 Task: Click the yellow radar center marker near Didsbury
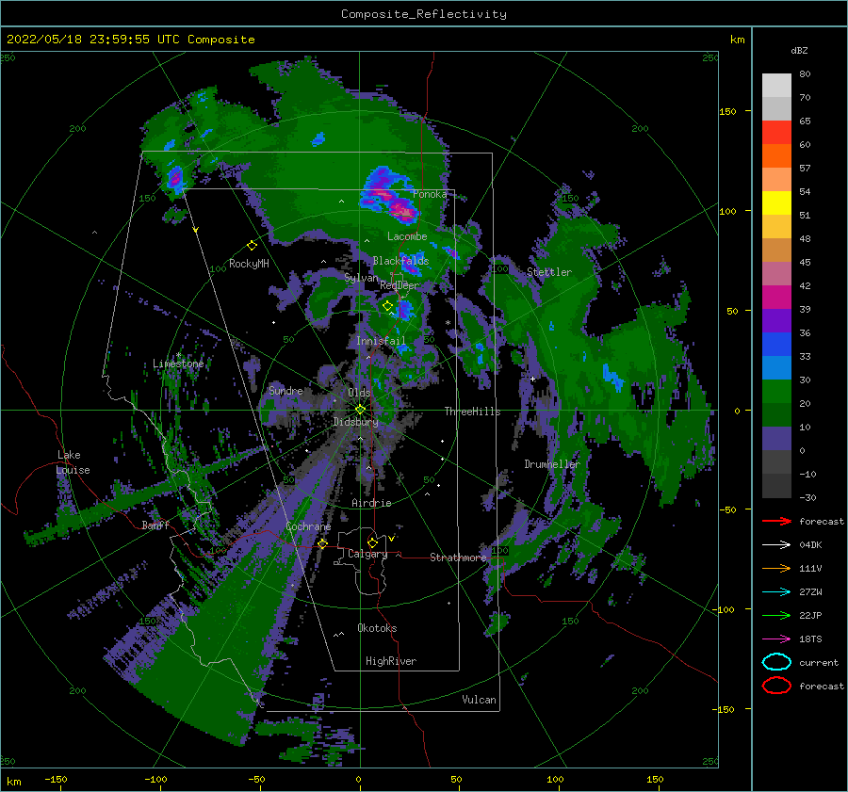click(360, 410)
